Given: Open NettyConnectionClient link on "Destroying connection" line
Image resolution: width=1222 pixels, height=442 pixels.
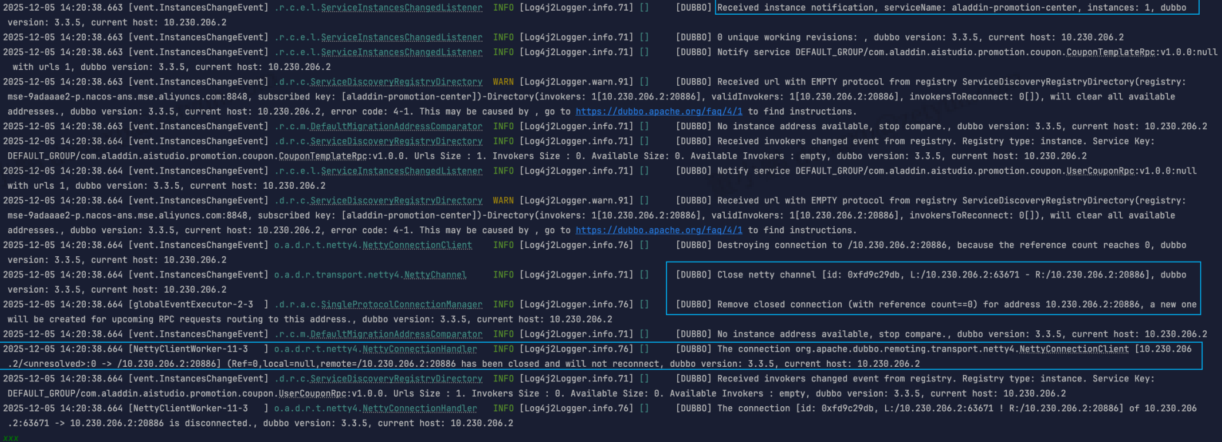Looking at the screenshot, I should pos(417,245).
